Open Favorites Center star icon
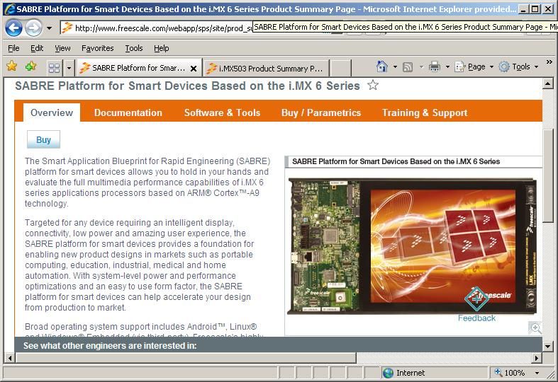This screenshot has width=558, height=382. [12, 66]
